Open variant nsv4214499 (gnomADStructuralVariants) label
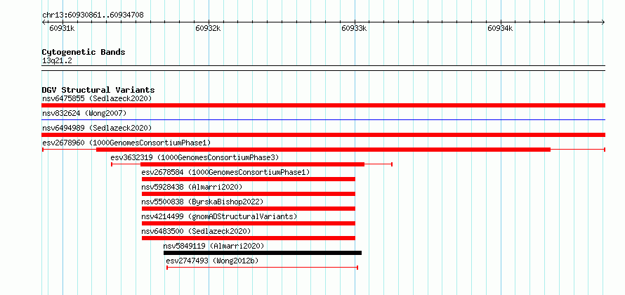The image size is (625, 295). click(x=220, y=216)
